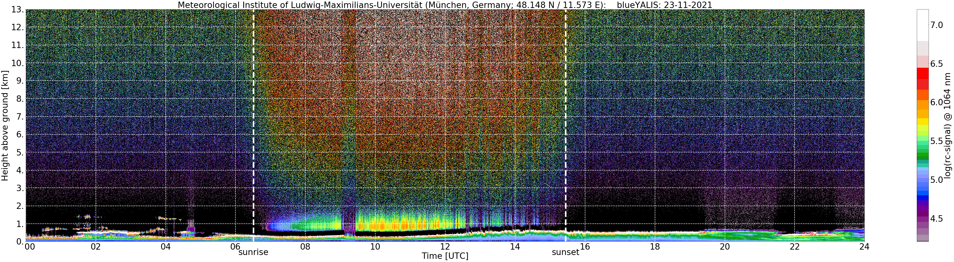Click the sunrise dashed vertical marker line

tap(253, 125)
